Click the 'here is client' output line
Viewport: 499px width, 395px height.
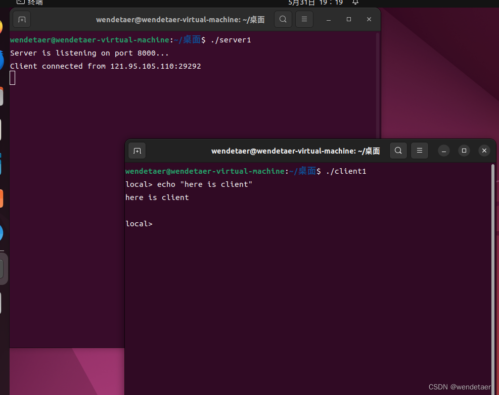click(157, 197)
